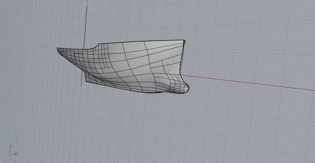This screenshot has width=315, height=163.
Task: Select the red X-axis line
Action: click(x=251, y=83)
